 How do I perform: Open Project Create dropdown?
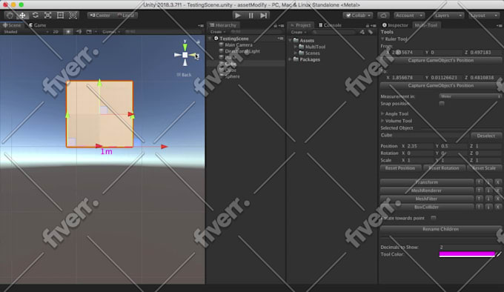(x=298, y=32)
